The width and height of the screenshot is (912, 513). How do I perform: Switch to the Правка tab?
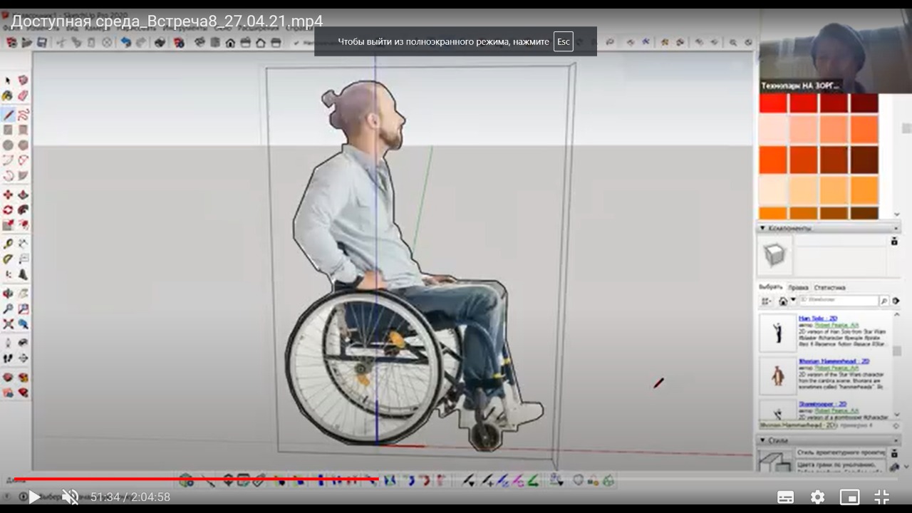pyautogui.click(x=798, y=287)
